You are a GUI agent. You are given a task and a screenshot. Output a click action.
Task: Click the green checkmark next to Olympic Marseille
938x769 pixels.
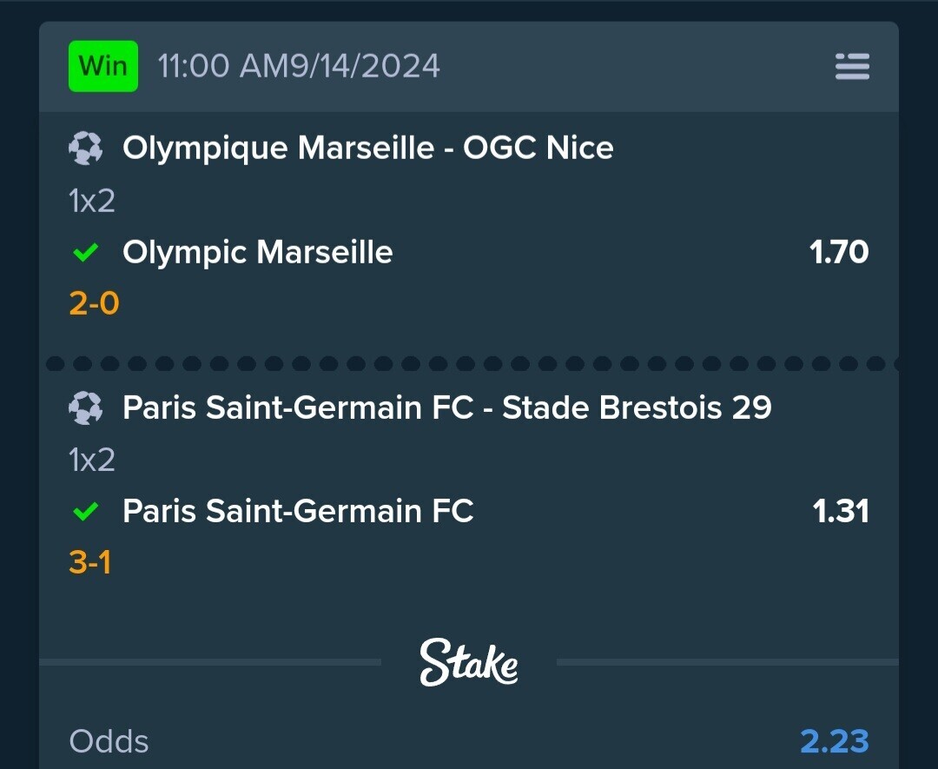pos(85,252)
